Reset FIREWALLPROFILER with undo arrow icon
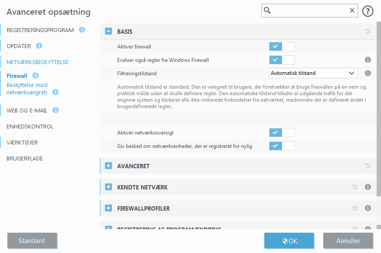The height and width of the screenshot is (253, 381). (355, 208)
